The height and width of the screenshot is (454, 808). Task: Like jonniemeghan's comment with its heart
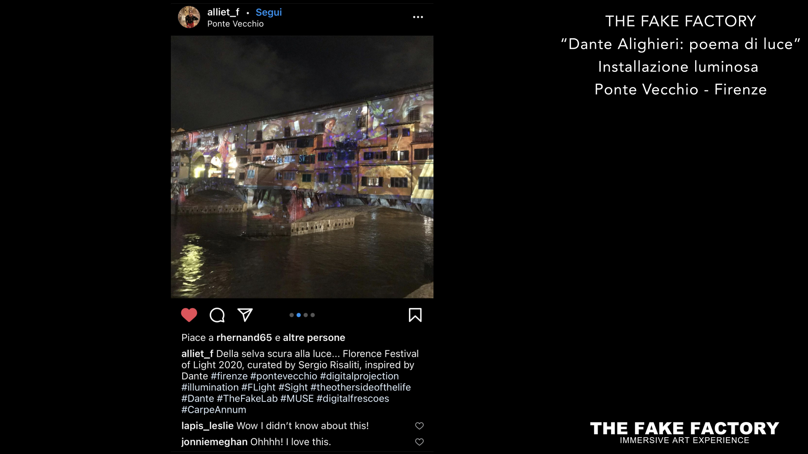coord(419,442)
